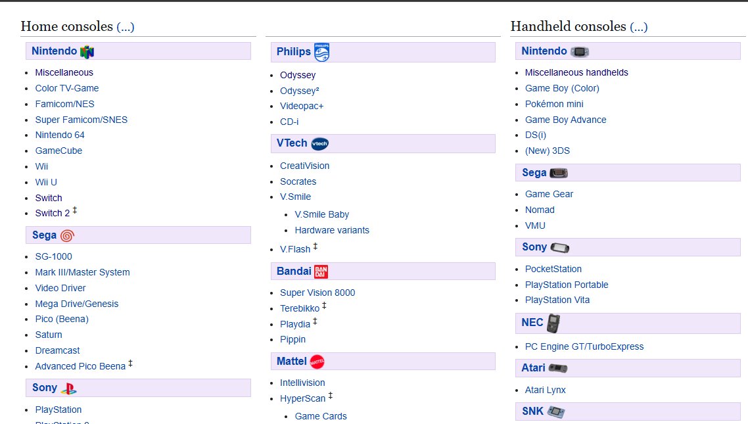Open the Intellivision link
The height and width of the screenshot is (424, 748).
point(302,383)
